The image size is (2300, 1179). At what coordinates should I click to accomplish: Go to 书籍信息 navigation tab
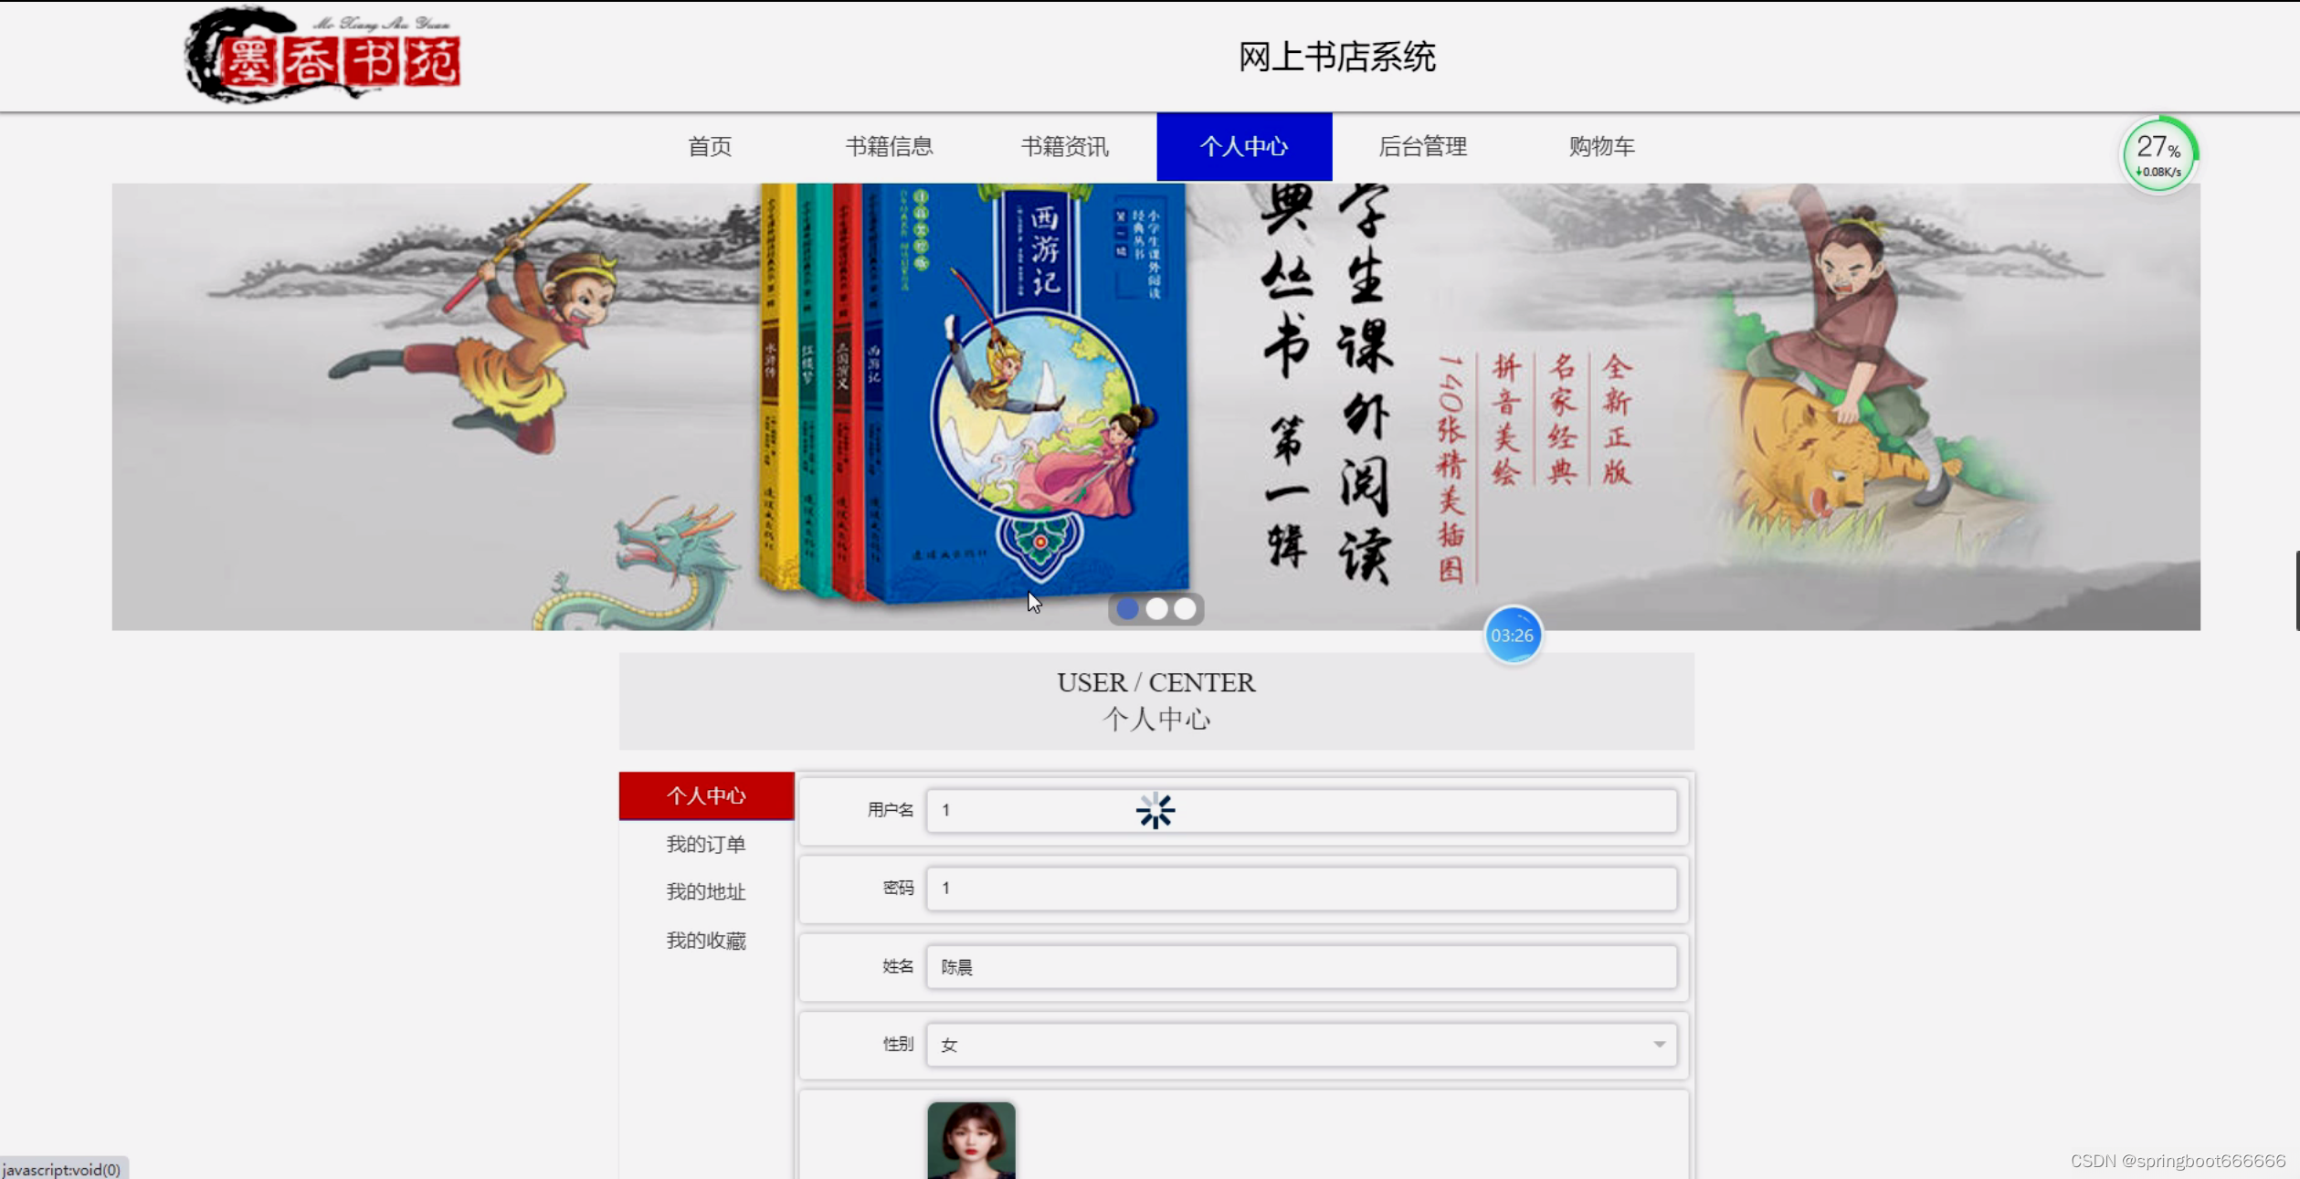tap(889, 147)
